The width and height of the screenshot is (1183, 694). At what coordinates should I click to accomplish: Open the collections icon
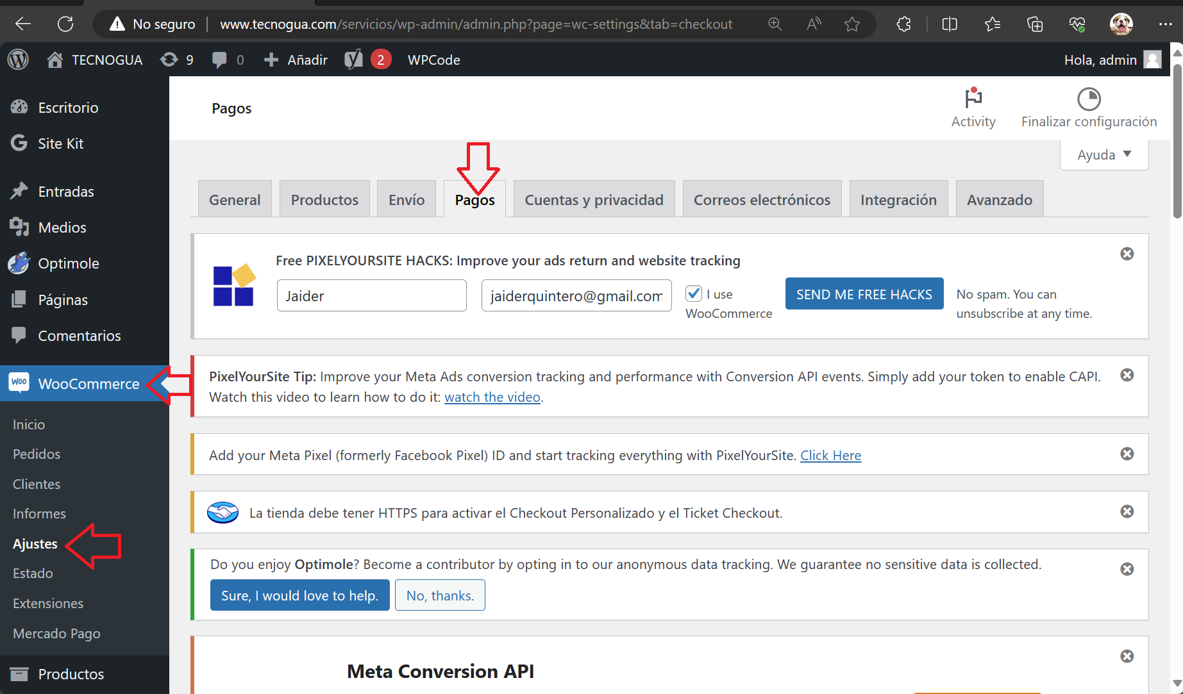(x=1035, y=24)
